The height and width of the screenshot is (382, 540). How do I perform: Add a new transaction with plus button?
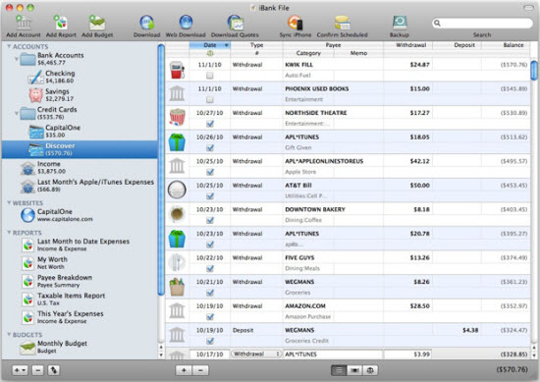pos(184,370)
